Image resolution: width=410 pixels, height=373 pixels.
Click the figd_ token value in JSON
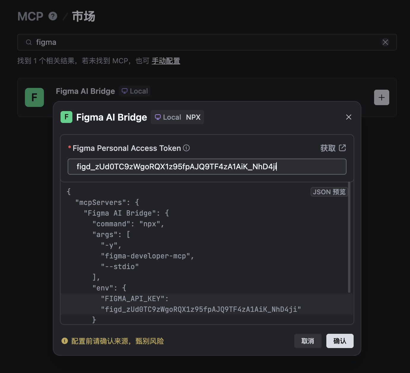201,309
